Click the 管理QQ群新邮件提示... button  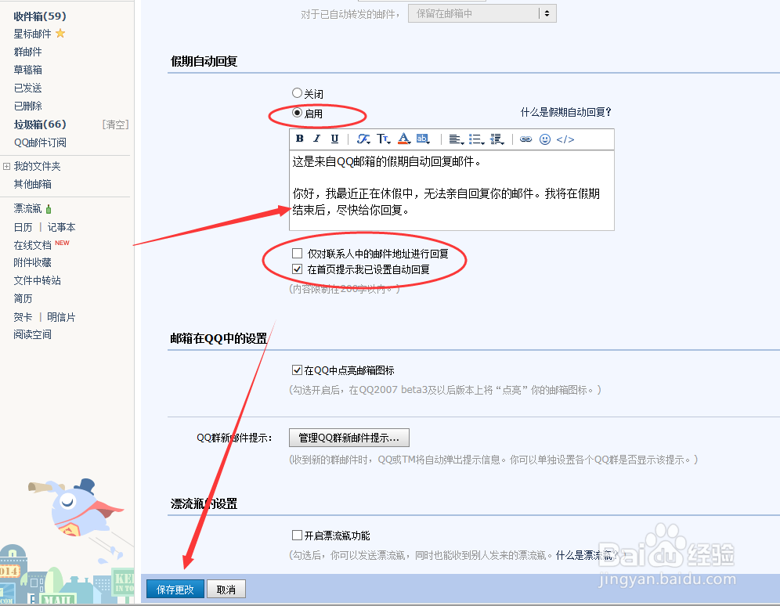tap(348, 438)
